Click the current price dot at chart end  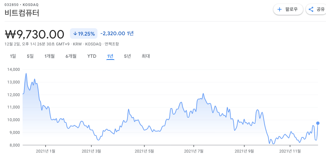pyautogui.click(x=318, y=123)
